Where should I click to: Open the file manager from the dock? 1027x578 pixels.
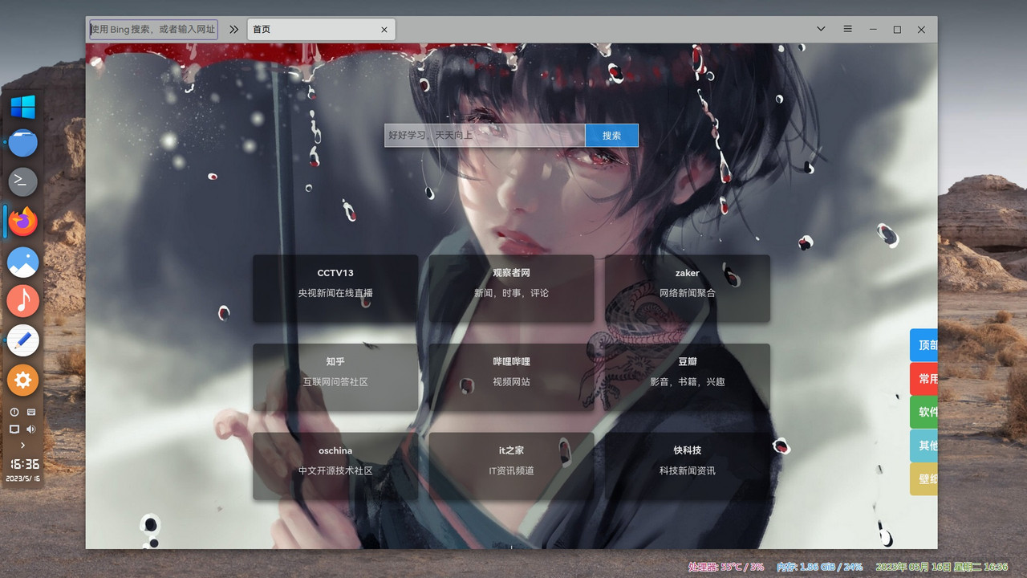tap(22, 143)
